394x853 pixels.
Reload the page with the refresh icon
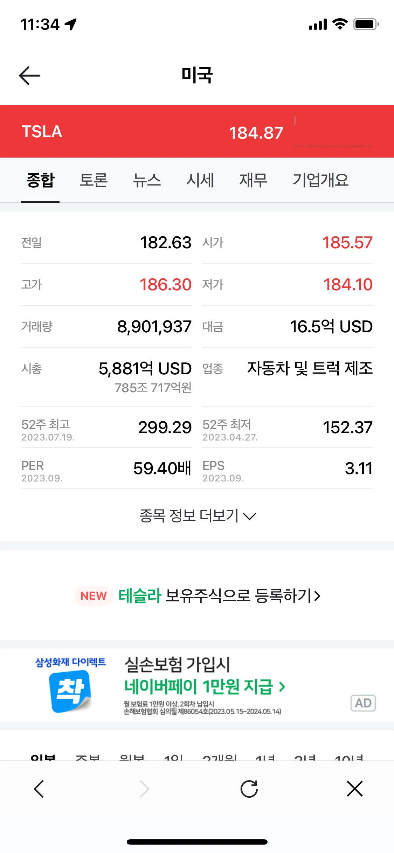tap(249, 789)
